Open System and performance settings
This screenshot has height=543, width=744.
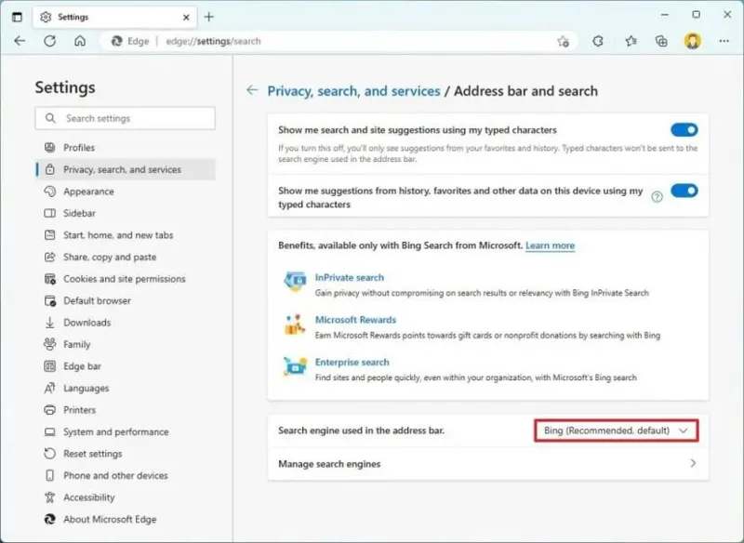(x=126, y=431)
